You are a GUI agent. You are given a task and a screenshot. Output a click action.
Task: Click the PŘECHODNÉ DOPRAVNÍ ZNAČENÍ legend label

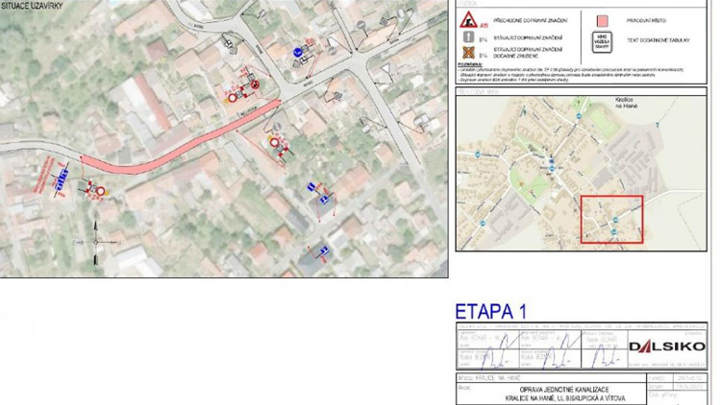529,18
